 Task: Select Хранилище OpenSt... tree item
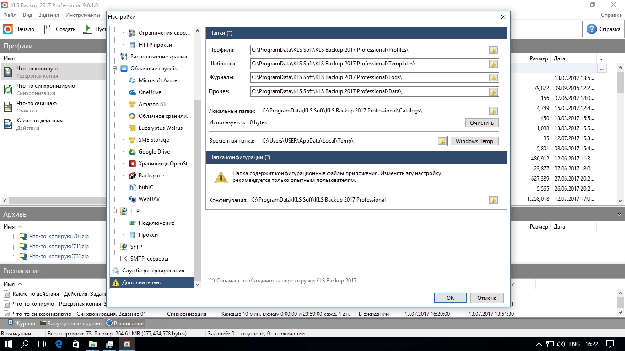point(165,164)
